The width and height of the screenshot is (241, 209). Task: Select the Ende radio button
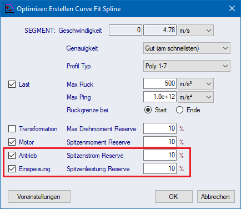[179, 110]
